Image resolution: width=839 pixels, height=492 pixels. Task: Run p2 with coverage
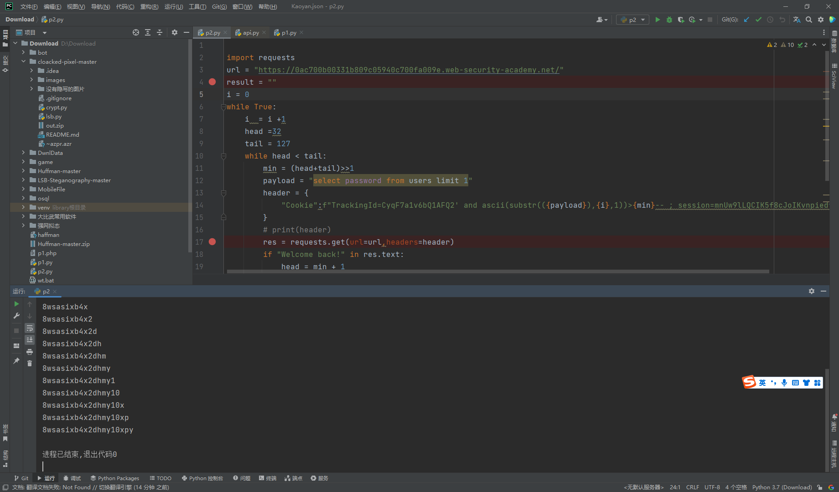click(x=681, y=20)
